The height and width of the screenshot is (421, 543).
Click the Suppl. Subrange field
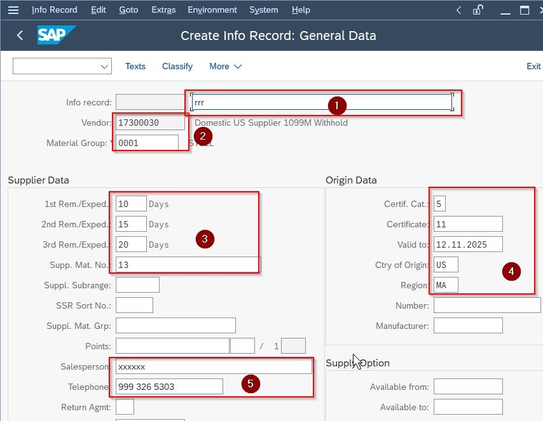tap(137, 285)
